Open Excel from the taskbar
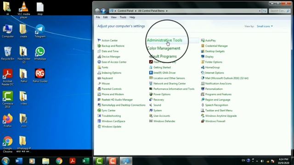The image size is (294, 165). tap(86, 161)
